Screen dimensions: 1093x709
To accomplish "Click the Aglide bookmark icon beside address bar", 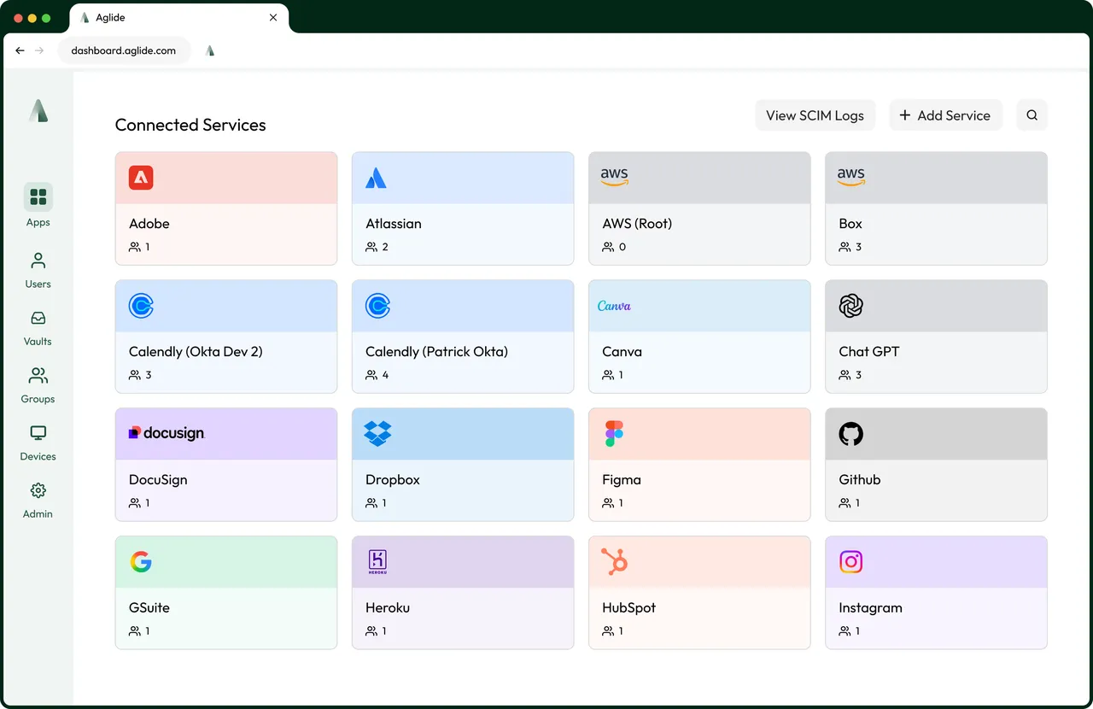I will coord(210,50).
